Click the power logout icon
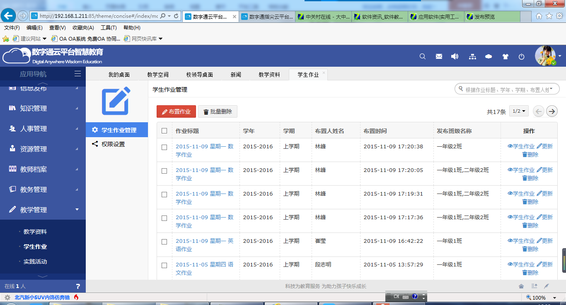Image resolution: width=566 pixels, height=305 pixels. [522, 57]
